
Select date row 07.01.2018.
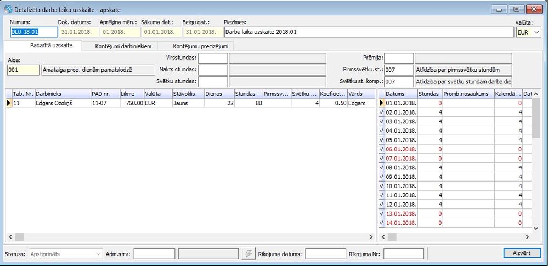point(401,159)
